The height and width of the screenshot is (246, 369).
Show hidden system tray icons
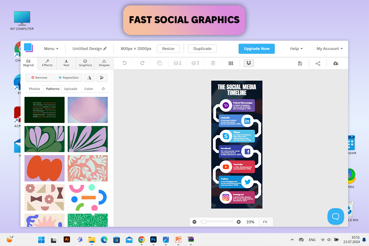292,240
